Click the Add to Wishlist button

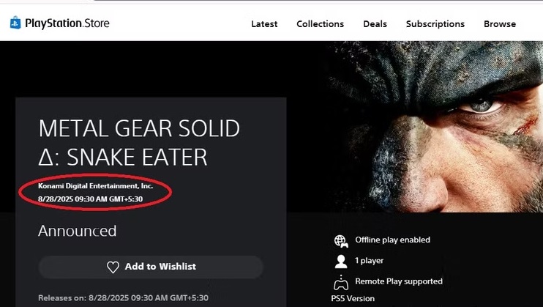tap(151, 267)
